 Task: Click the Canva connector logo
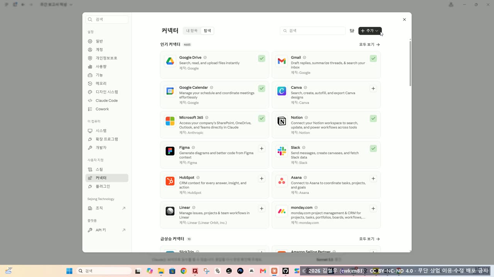coord(282,91)
